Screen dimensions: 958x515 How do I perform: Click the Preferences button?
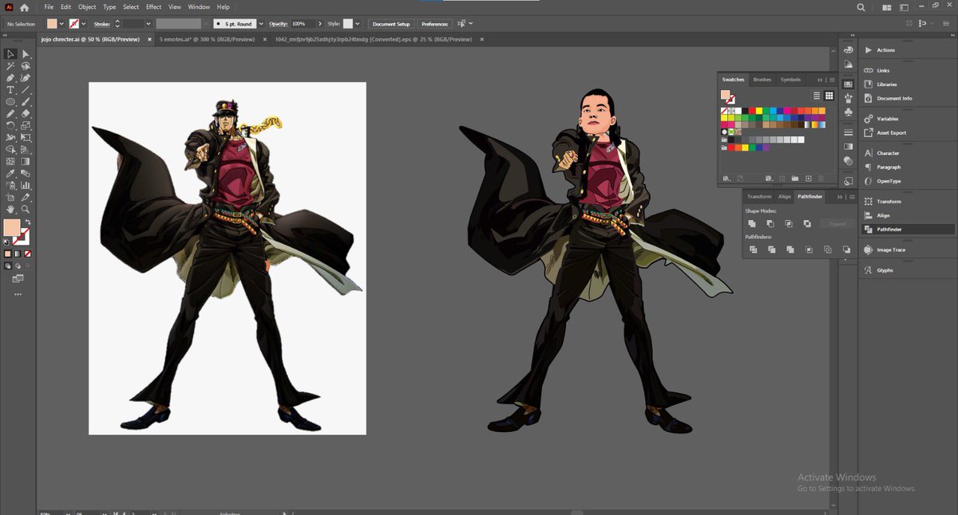(434, 24)
